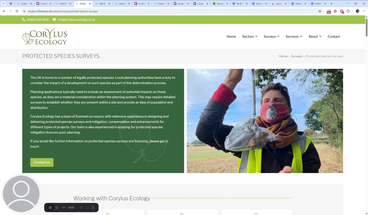Open Chrome three-dot menu
The height and width of the screenshot is (215, 368).
point(364,11)
